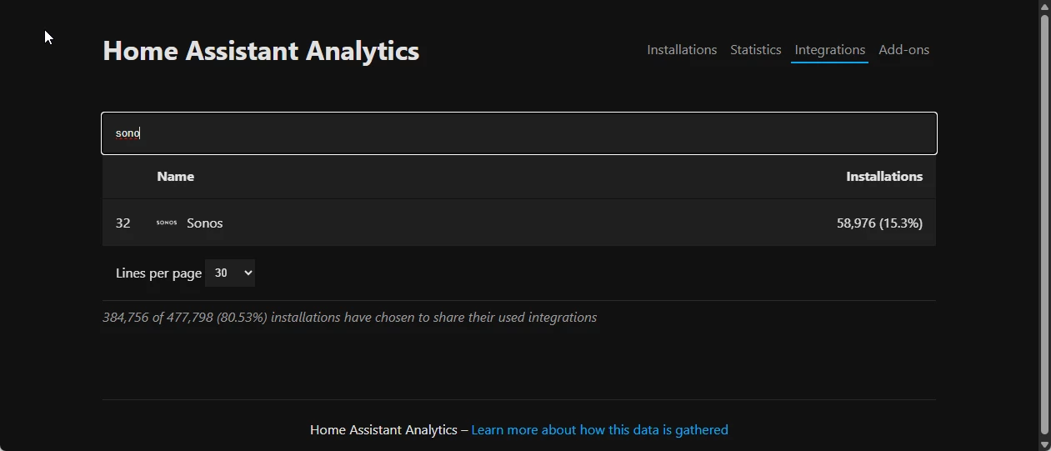Click the vertical scrollbar thumb
Viewport: 1051px width, 451px height.
coord(1044,225)
